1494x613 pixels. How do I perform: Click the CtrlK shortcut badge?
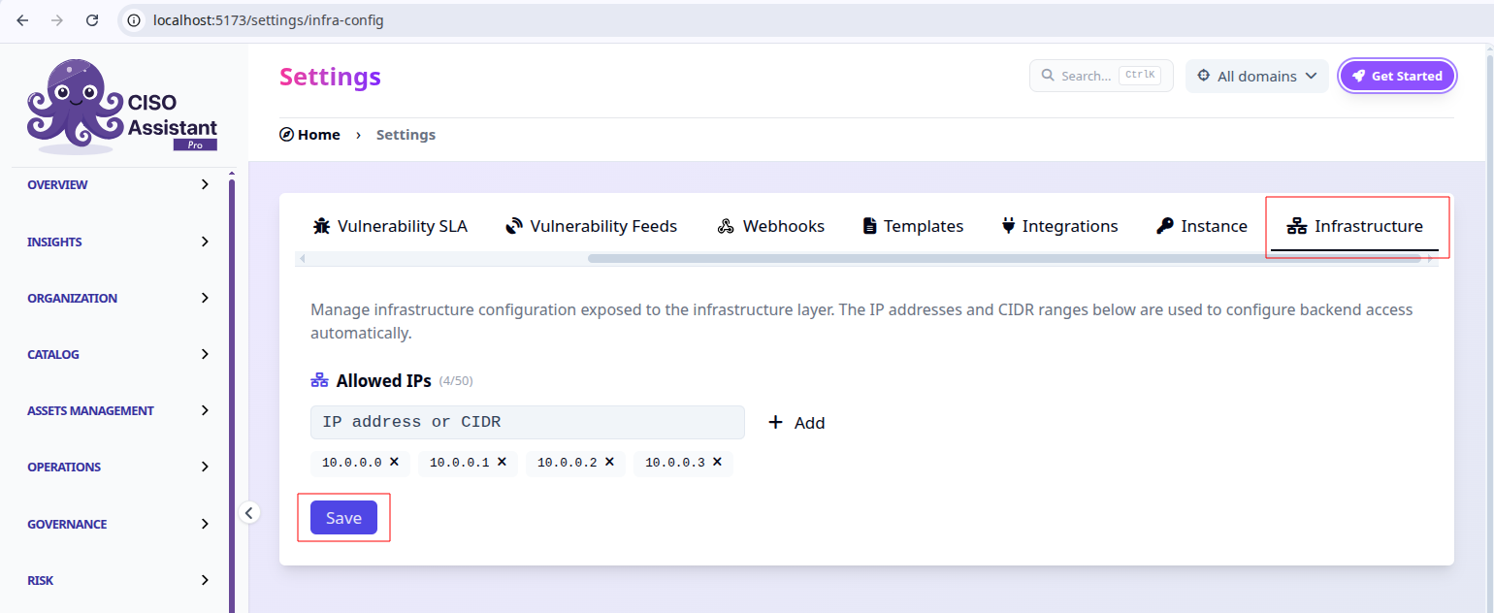click(x=1140, y=75)
